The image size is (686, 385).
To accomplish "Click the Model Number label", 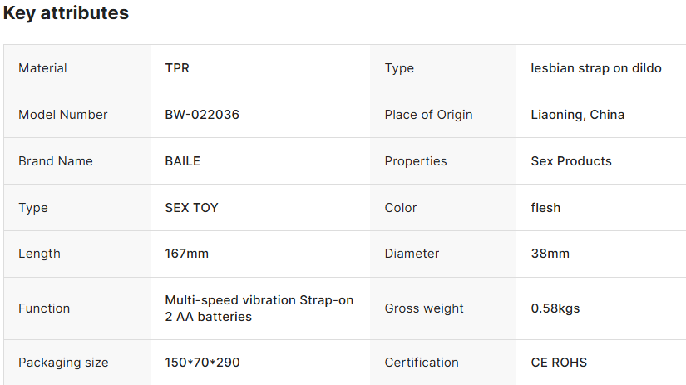I will 63,115.
